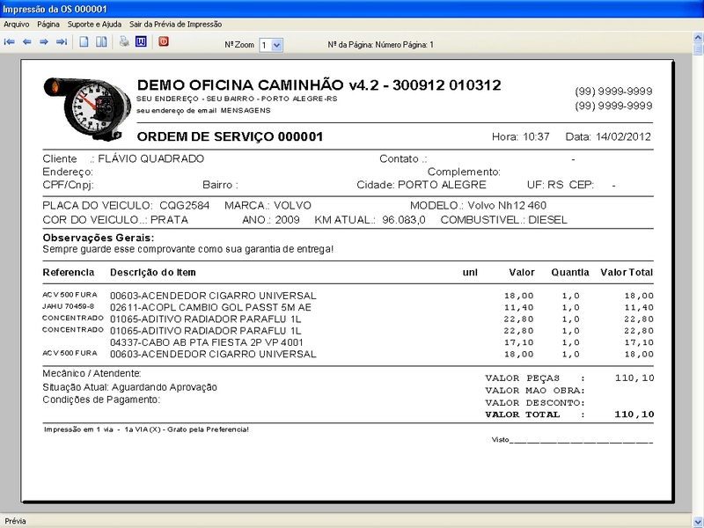This screenshot has height=528, width=704.
Task: Click the previous page arrow
Action: point(26,41)
